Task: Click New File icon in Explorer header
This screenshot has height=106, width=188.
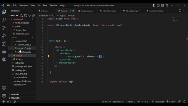Action: click(x=21, y=16)
